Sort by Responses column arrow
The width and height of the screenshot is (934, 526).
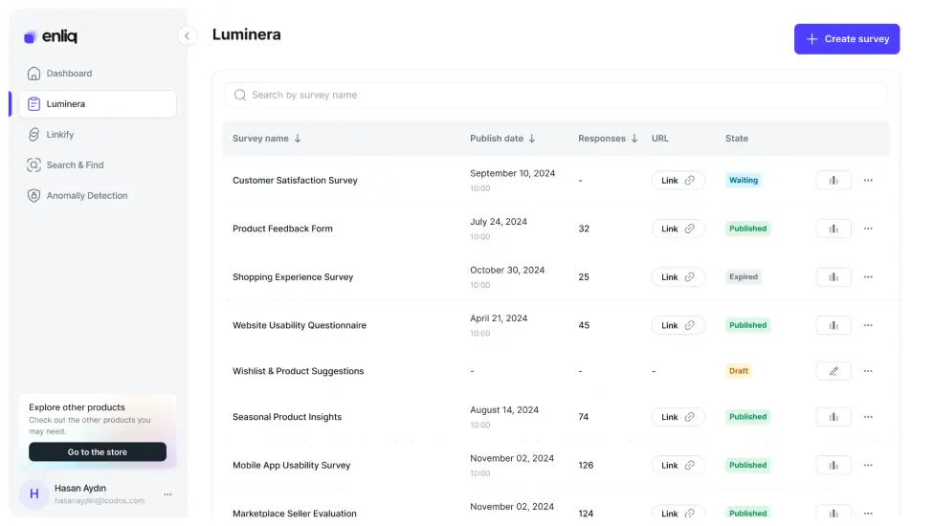(x=634, y=139)
